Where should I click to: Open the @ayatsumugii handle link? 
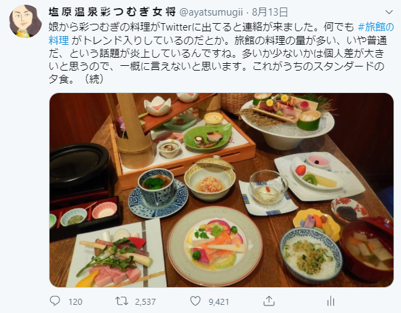[211, 12]
